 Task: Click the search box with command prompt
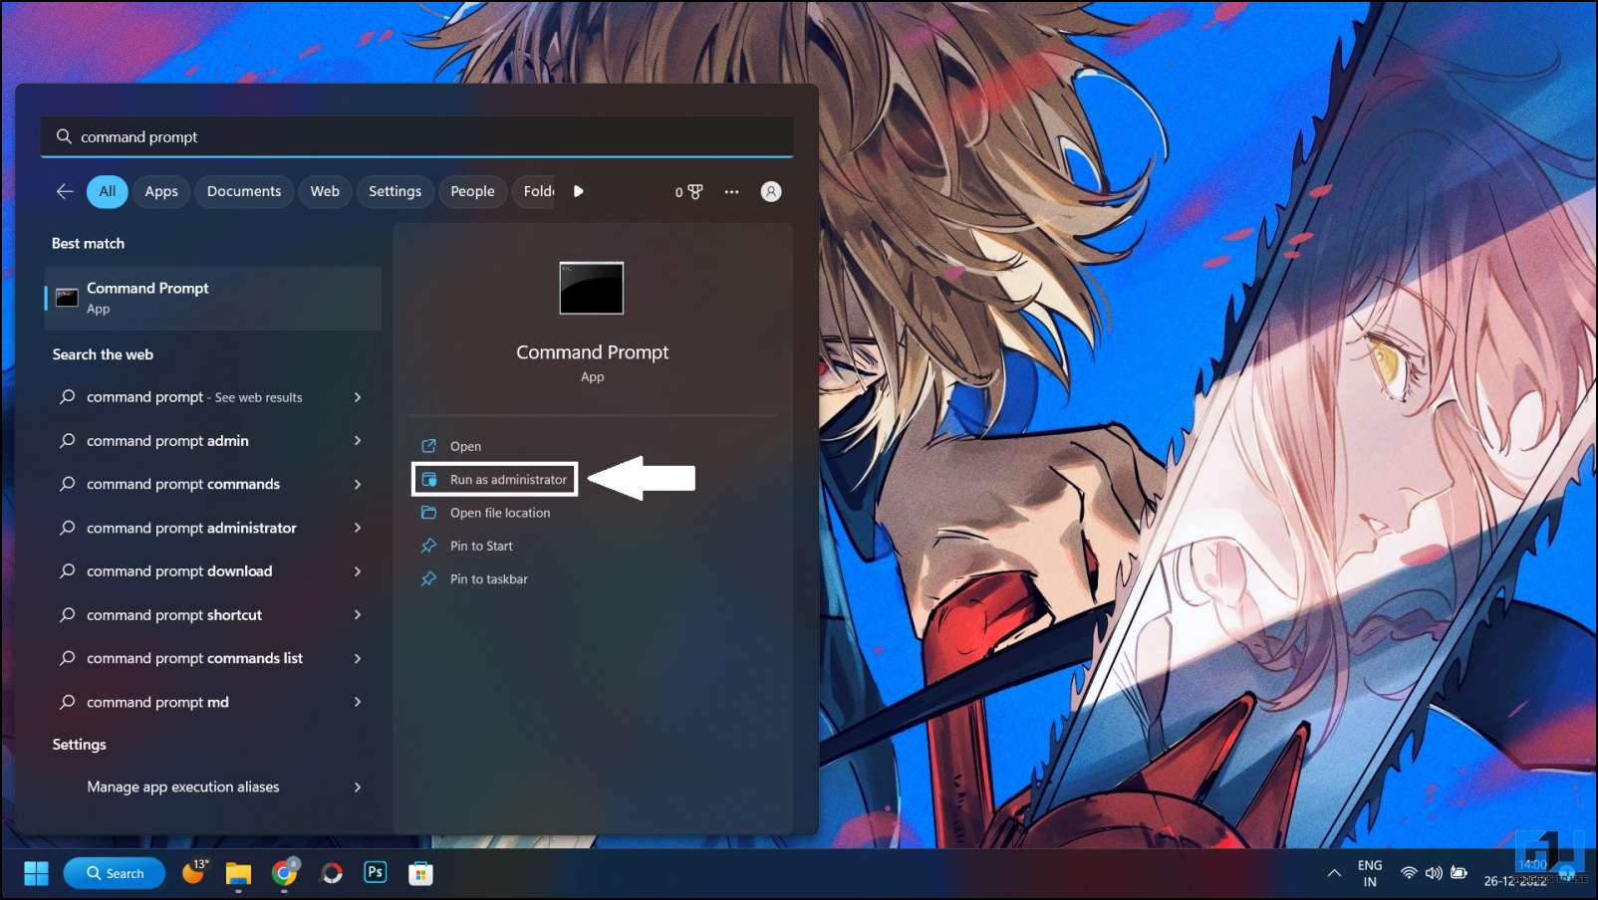pyautogui.click(x=416, y=136)
